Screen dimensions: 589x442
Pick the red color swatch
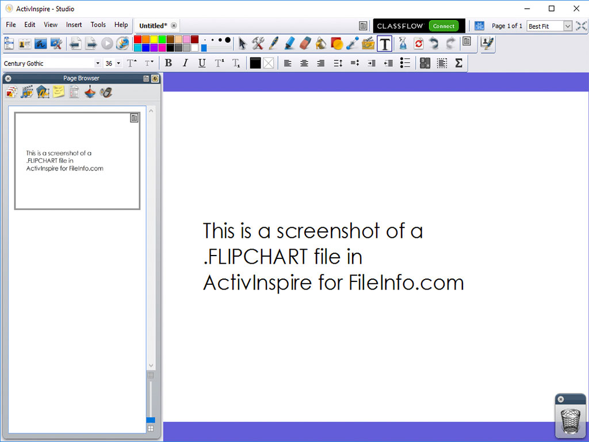coord(138,40)
